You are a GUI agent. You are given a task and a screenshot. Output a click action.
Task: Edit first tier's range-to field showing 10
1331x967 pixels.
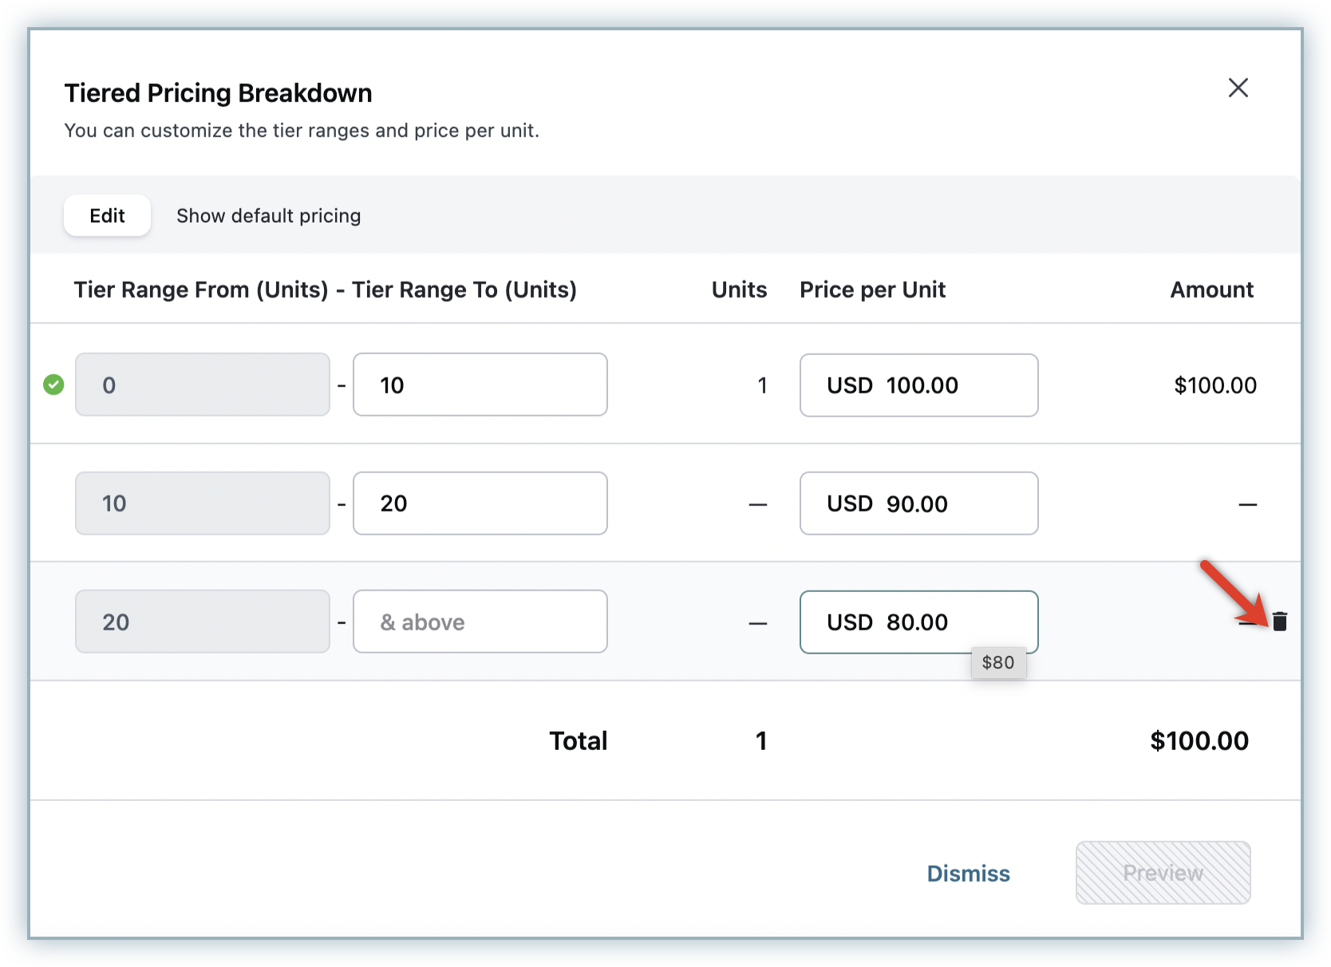coord(480,385)
